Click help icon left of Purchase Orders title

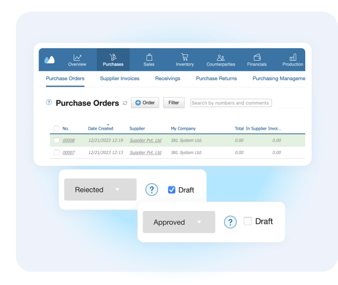(49, 103)
